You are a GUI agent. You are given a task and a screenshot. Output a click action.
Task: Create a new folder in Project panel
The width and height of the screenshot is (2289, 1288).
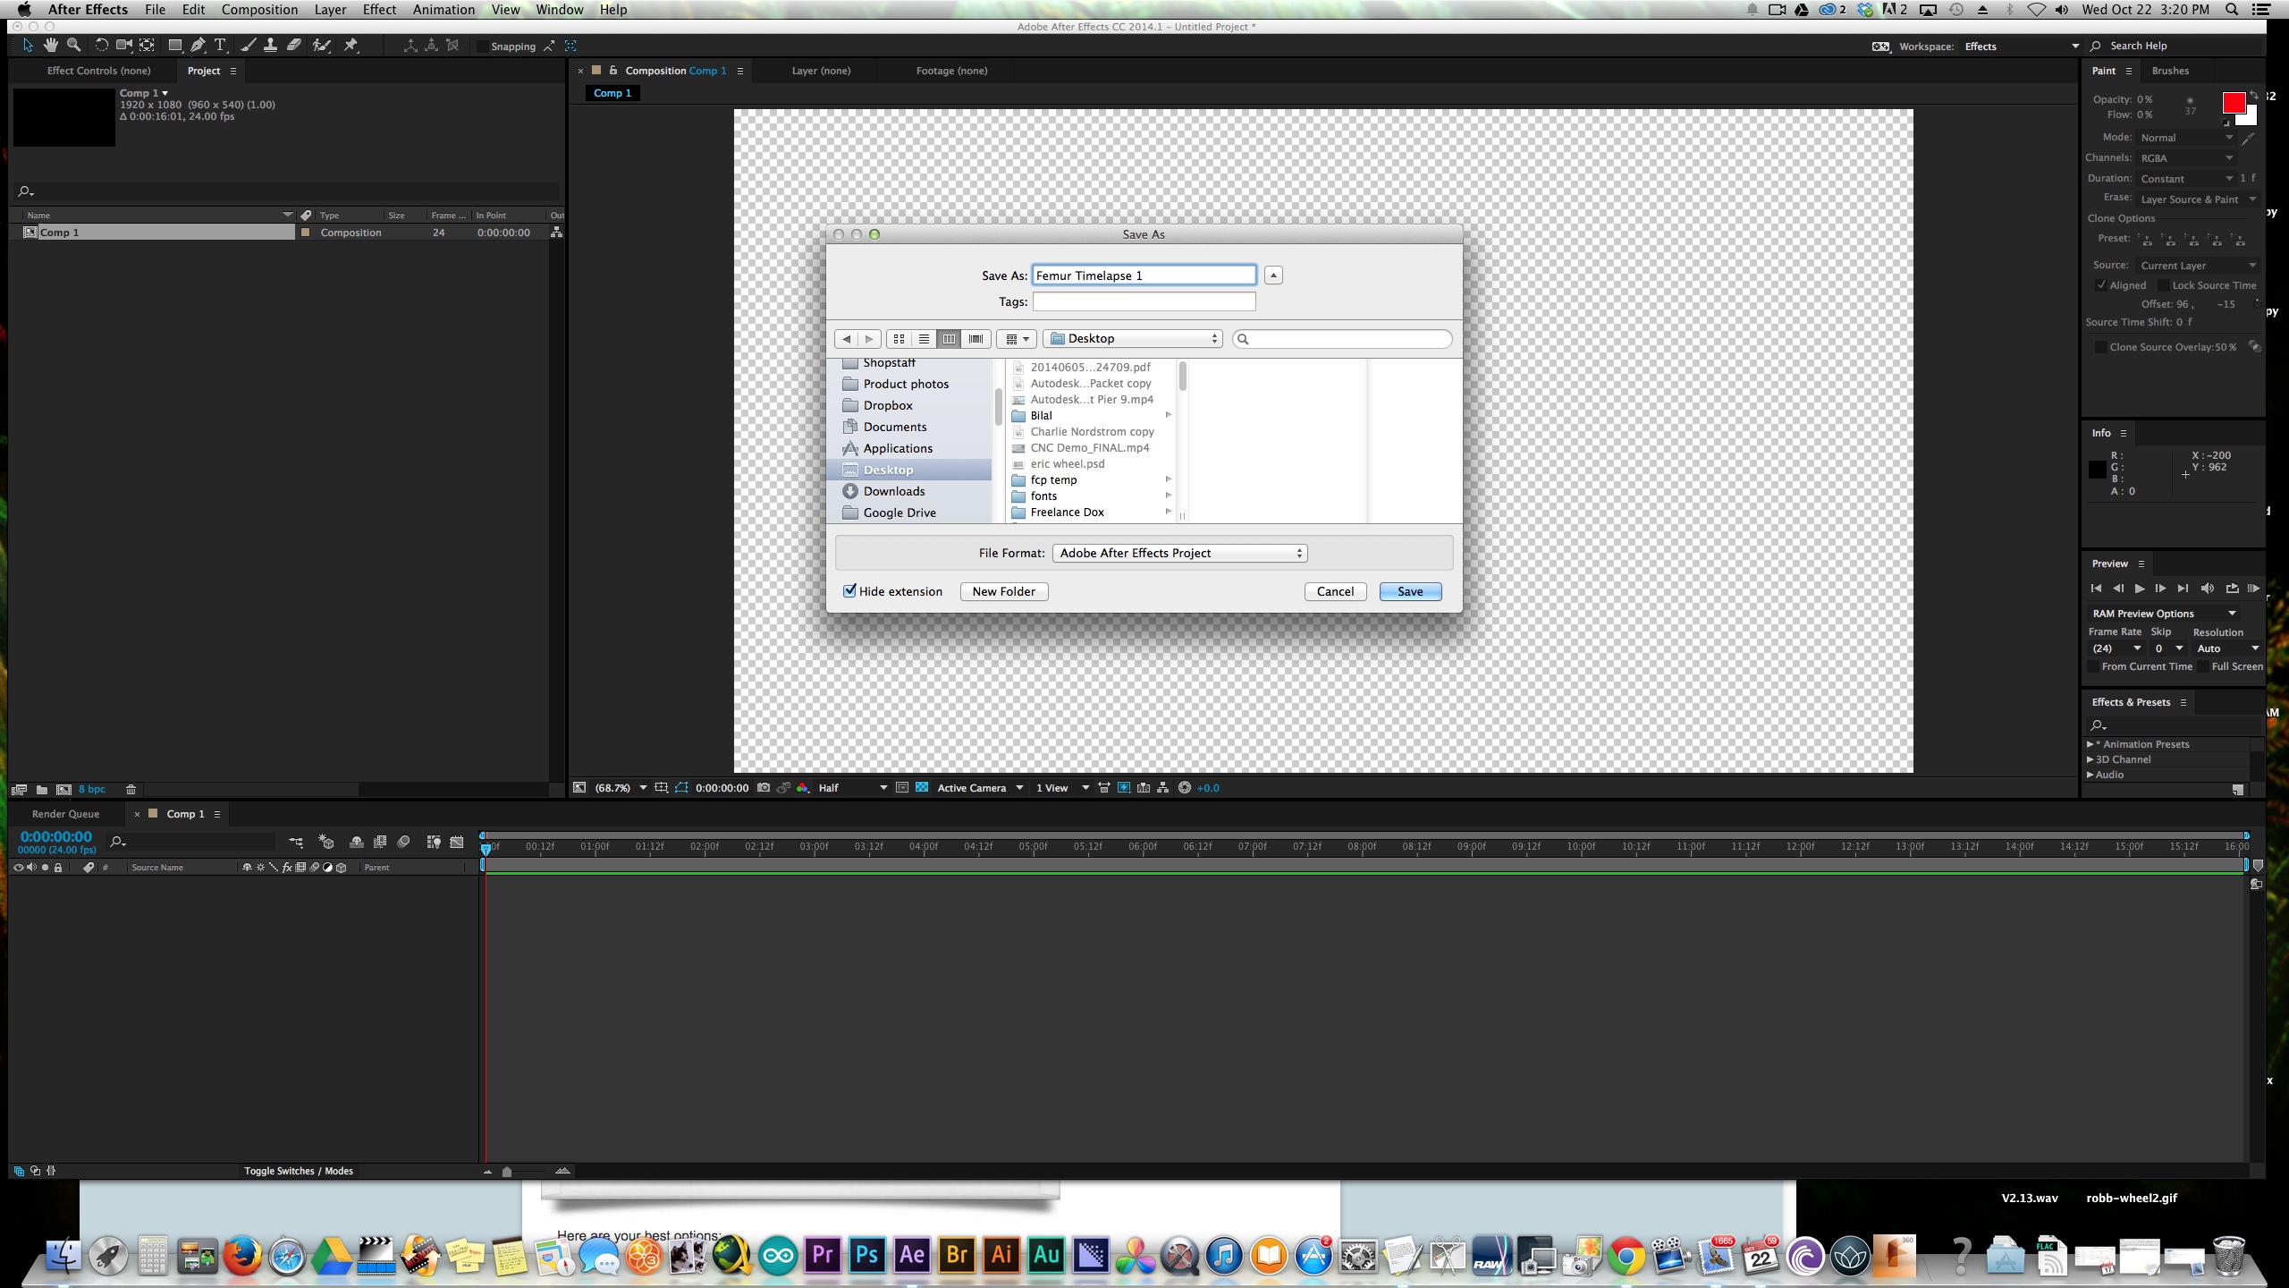click(41, 790)
